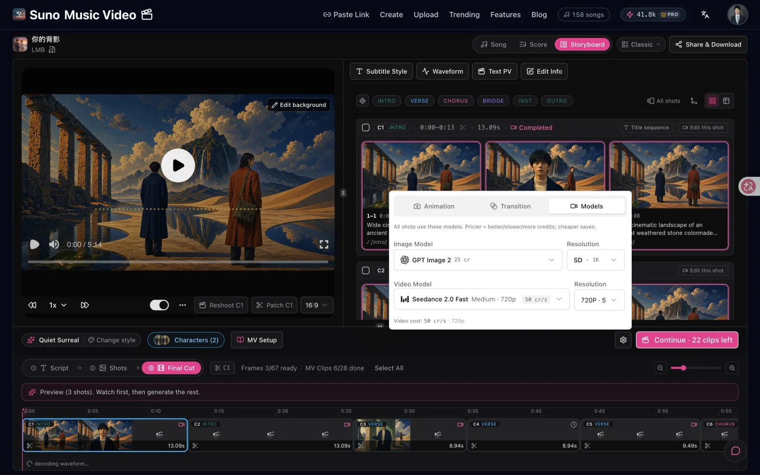The image size is (760, 475).
Task: Play the large video preview button
Action: click(x=178, y=165)
